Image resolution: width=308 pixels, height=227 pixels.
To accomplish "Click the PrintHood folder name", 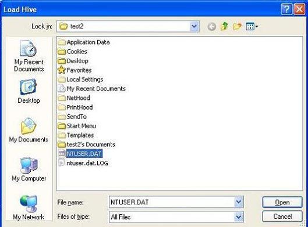I will pos(80,107).
